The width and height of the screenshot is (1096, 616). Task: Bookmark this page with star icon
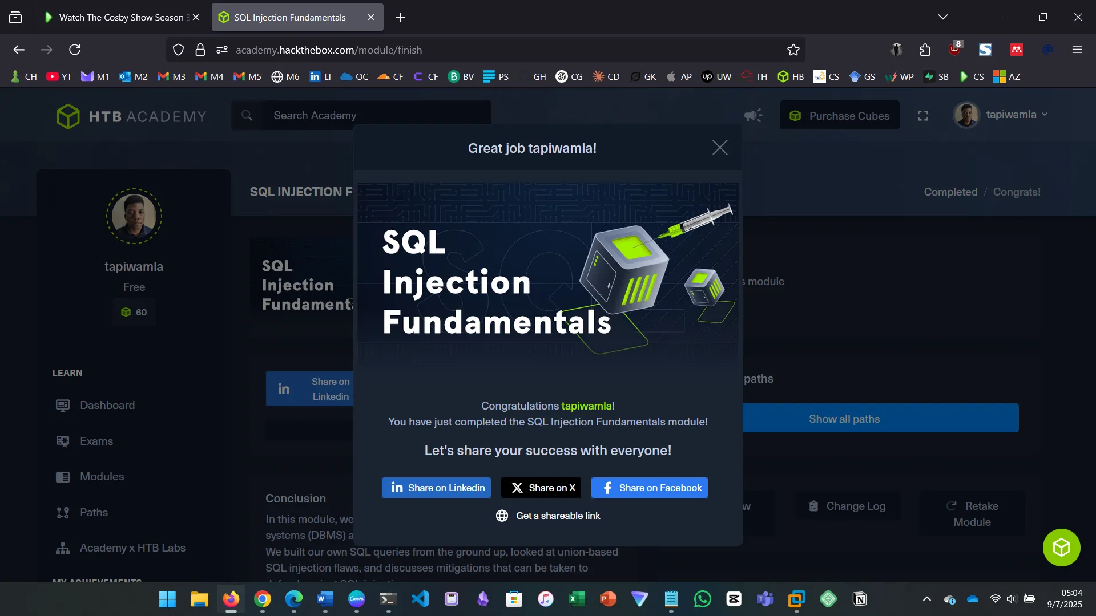pos(793,50)
